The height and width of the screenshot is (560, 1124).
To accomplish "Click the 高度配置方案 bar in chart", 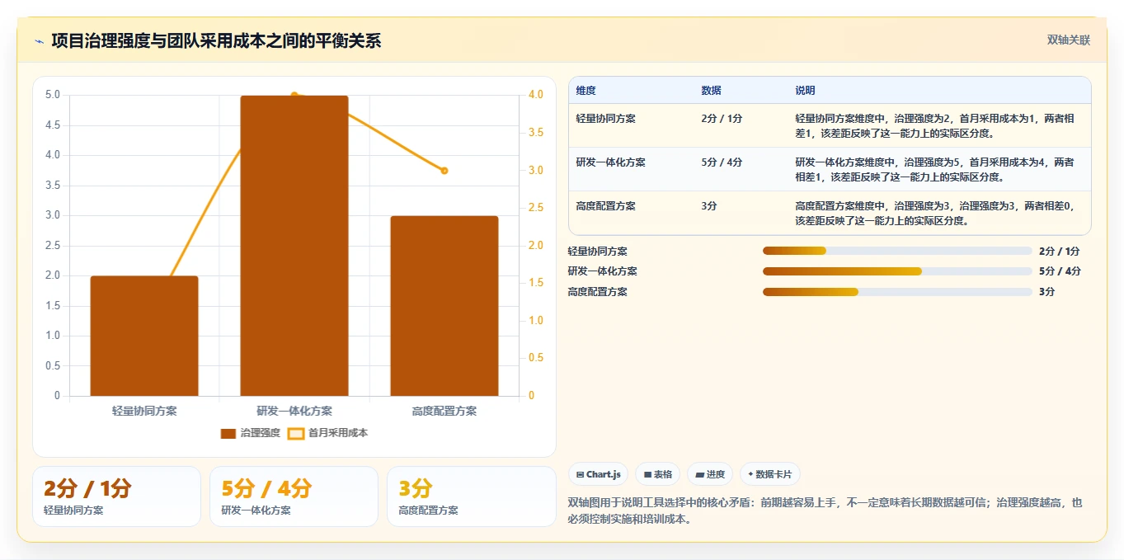I will point(444,306).
